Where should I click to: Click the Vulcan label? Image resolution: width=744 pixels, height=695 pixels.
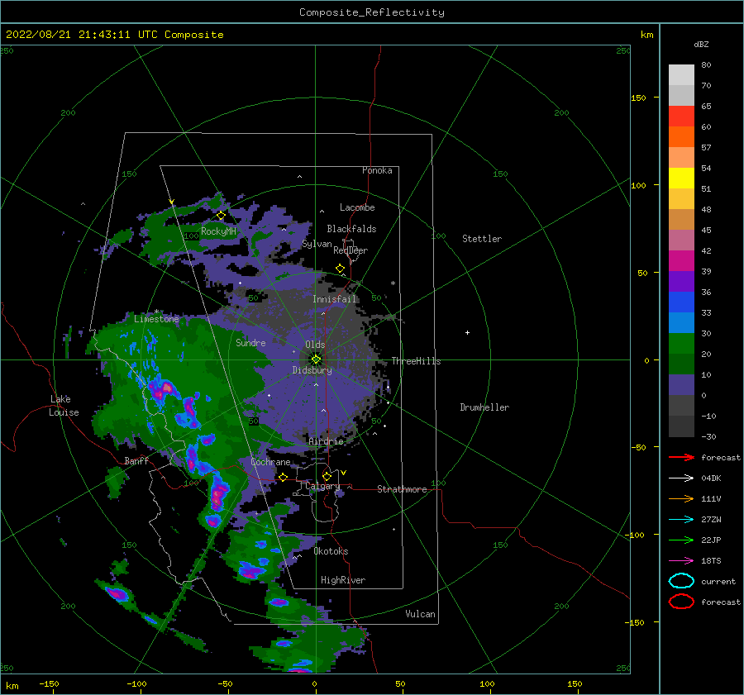click(x=420, y=614)
